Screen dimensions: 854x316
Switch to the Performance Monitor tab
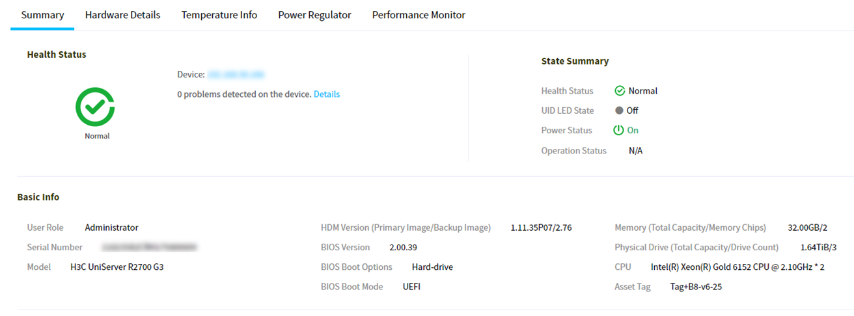point(419,15)
